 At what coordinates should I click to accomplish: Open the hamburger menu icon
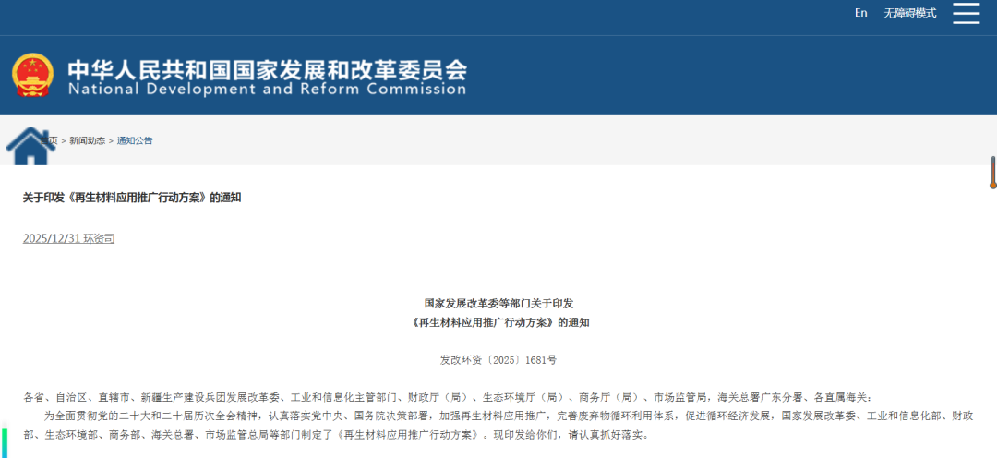click(x=966, y=13)
